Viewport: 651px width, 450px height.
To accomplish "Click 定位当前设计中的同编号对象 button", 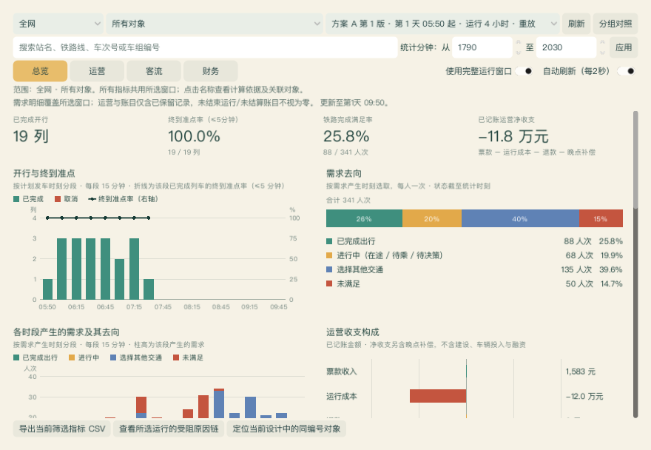I will [286, 429].
